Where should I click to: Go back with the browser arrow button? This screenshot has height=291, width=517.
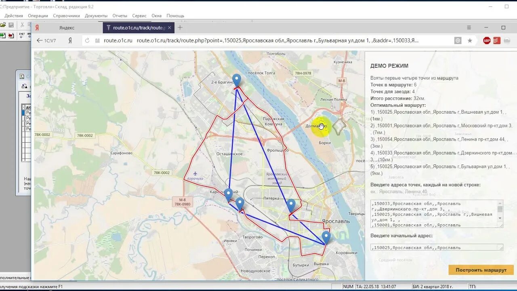coord(40,40)
